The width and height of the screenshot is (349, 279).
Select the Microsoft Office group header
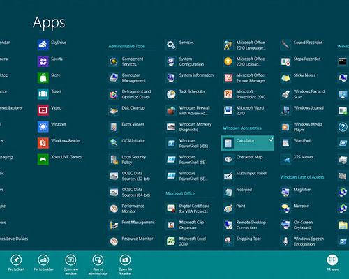tap(180, 193)
